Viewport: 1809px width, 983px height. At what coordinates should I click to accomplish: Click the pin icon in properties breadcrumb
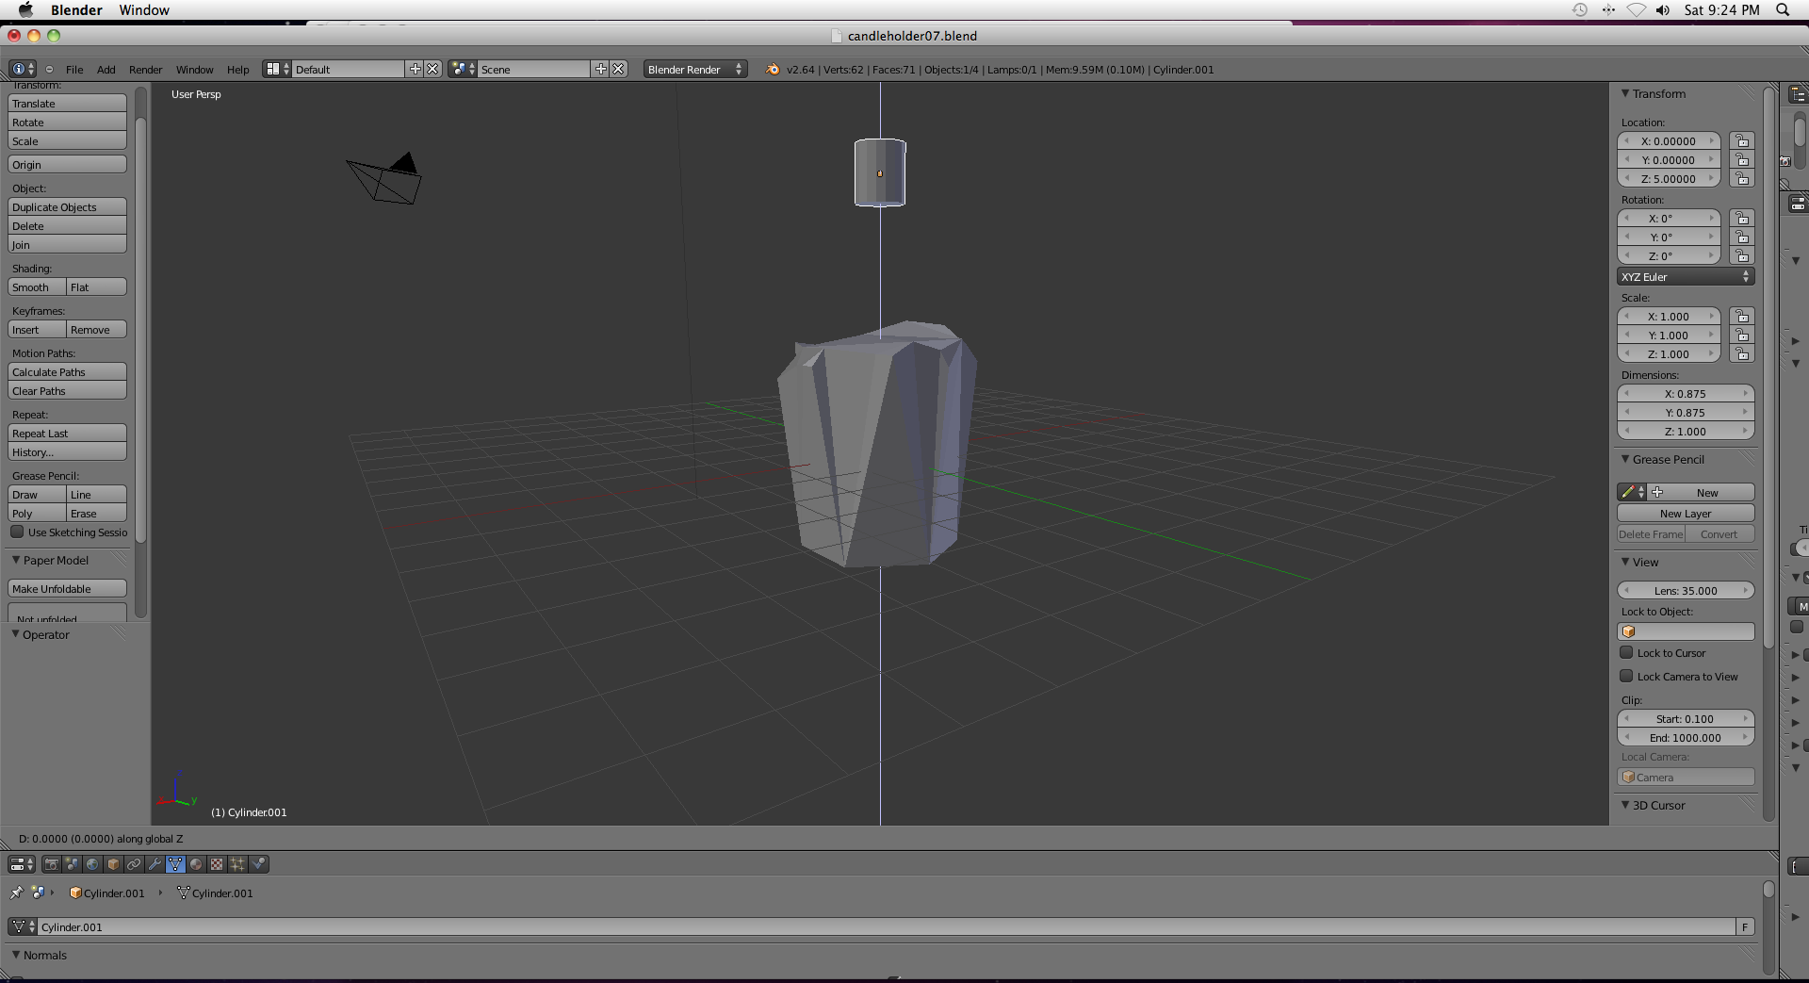point(17,893)
